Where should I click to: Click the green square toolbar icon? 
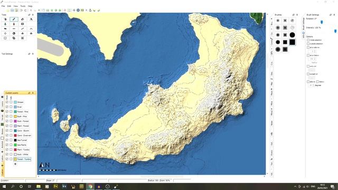coord(82,11)
